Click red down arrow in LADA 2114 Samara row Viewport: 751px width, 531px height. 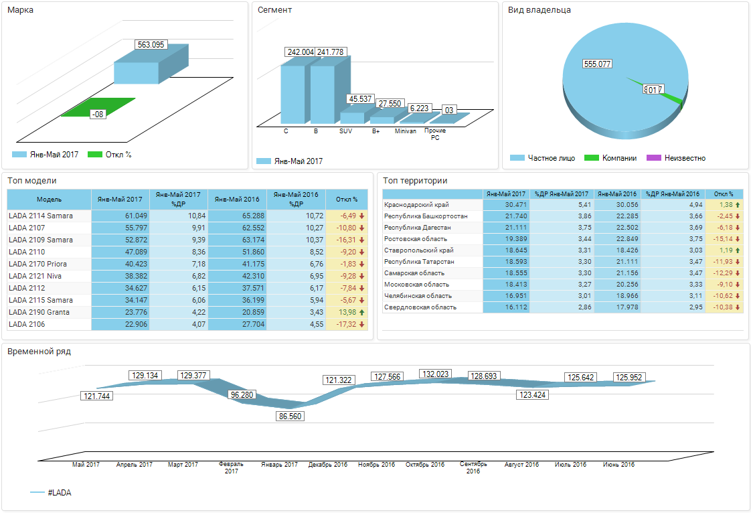pyautogui.click(x=361, y=216)
